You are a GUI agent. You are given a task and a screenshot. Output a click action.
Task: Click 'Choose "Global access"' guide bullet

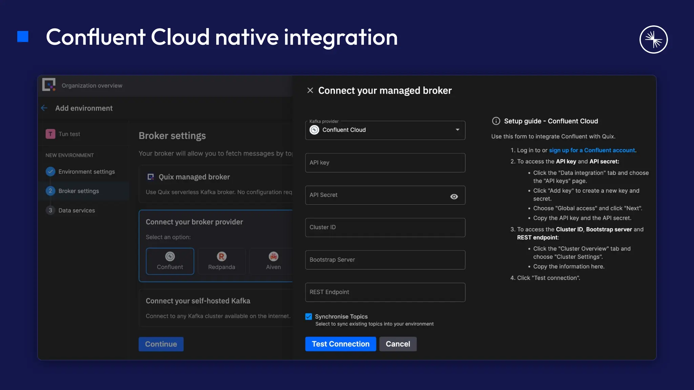588,208
